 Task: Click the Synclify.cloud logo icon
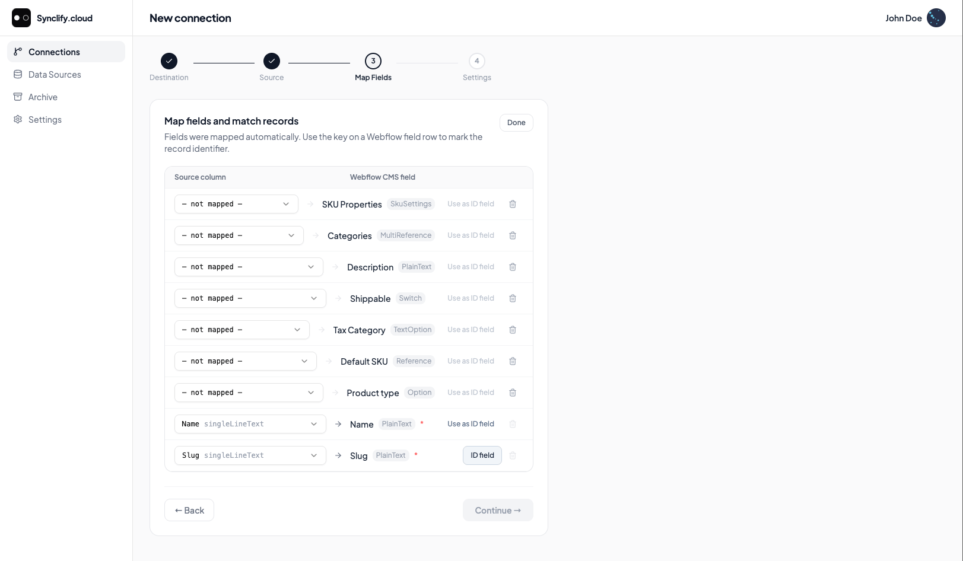[x=21, y=18]
